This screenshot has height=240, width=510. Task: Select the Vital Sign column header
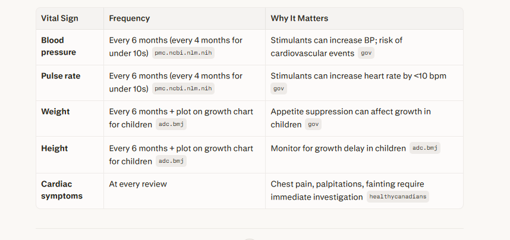pos(59,18)
